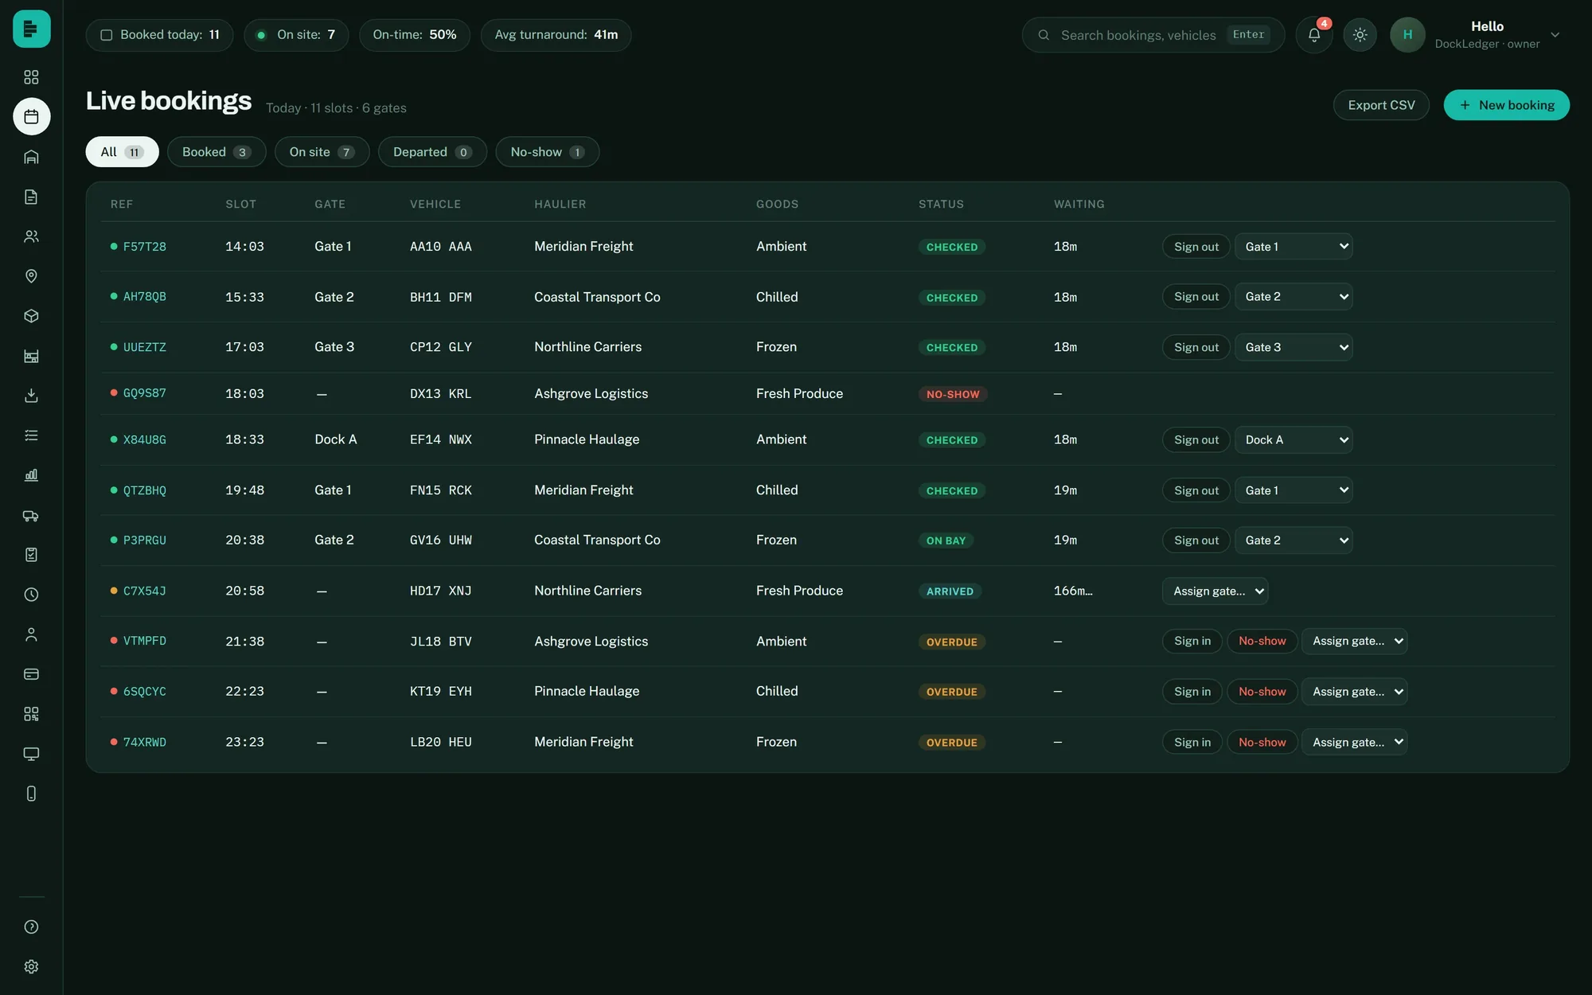
Task: Click the Booked today checkbox icon
Action: coord(106,35)
